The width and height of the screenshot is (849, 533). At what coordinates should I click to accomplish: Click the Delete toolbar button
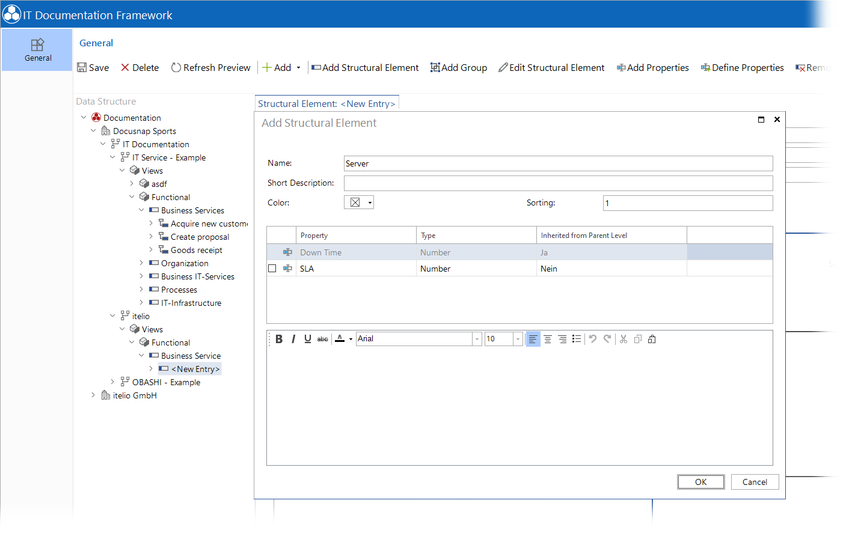(139, 67)
